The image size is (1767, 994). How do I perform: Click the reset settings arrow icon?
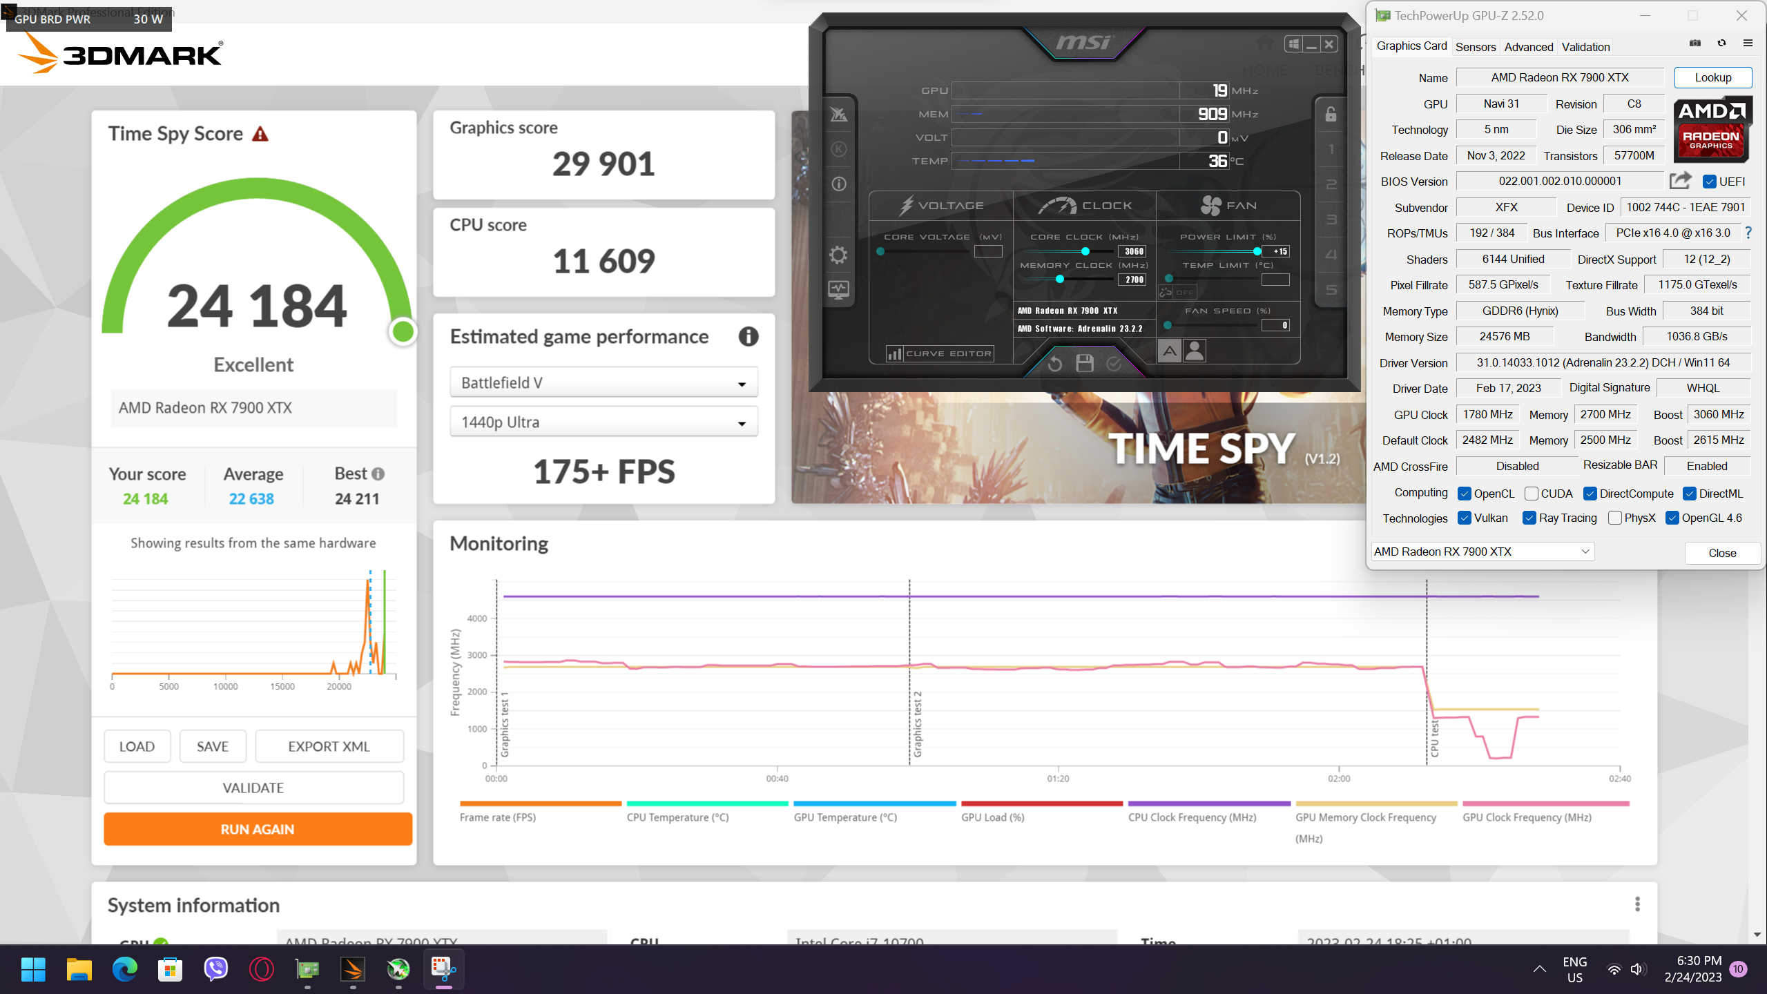pyautogui.click(x=1054, y=364)
